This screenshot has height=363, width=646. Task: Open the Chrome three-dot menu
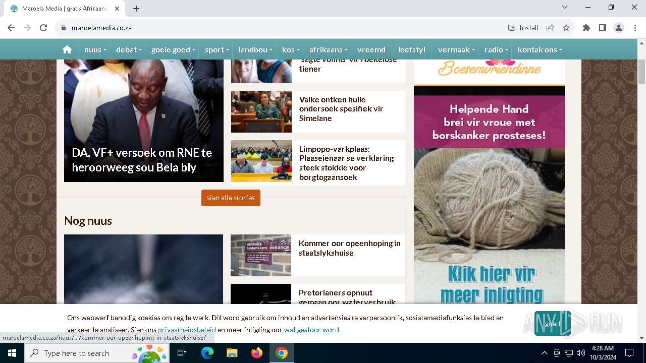coord(635,28)
